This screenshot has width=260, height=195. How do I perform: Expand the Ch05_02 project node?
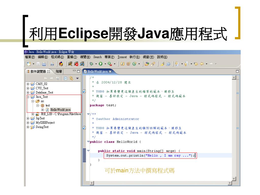point(28,84)
